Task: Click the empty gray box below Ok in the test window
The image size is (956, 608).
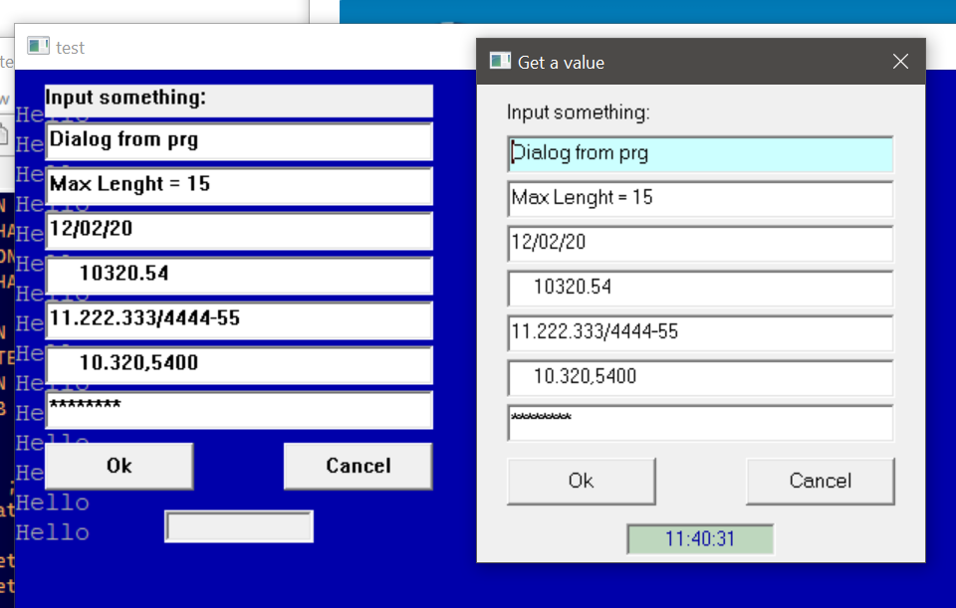Action: (x=239, y=526)
